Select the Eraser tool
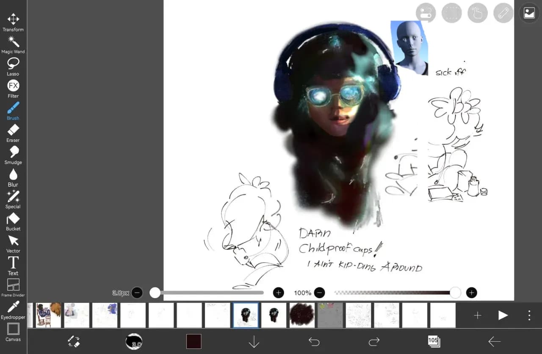 (x=13, y=133)
